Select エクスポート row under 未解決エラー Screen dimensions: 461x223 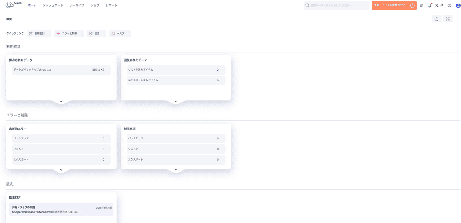(61, 160)
